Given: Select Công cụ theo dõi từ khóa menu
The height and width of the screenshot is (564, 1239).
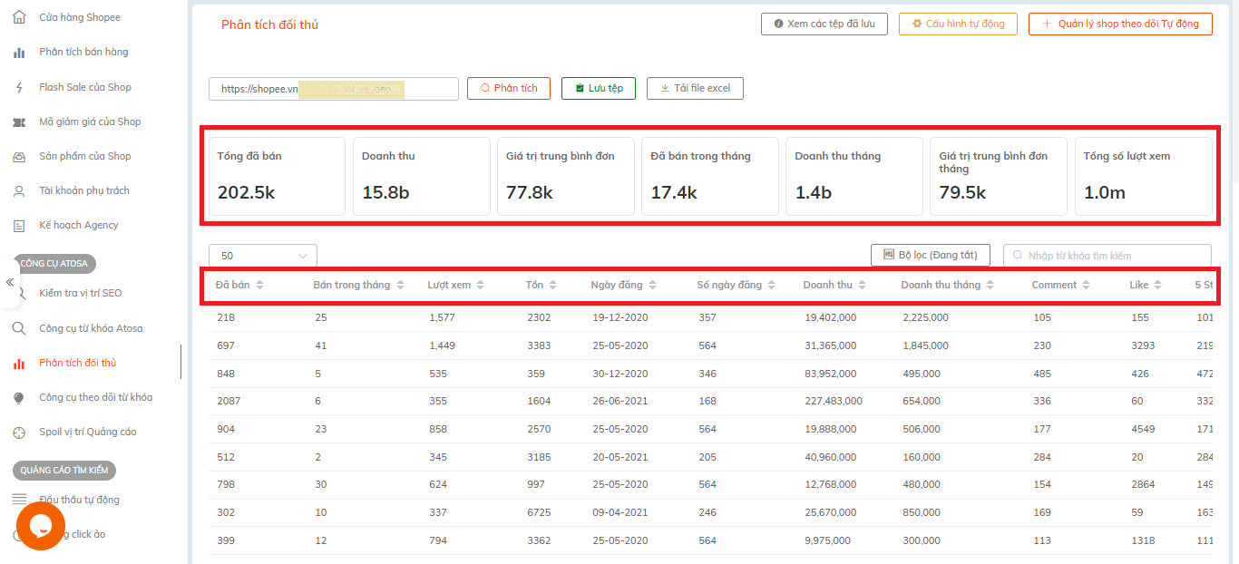Looking at the screenshot, I should point(95,397).
